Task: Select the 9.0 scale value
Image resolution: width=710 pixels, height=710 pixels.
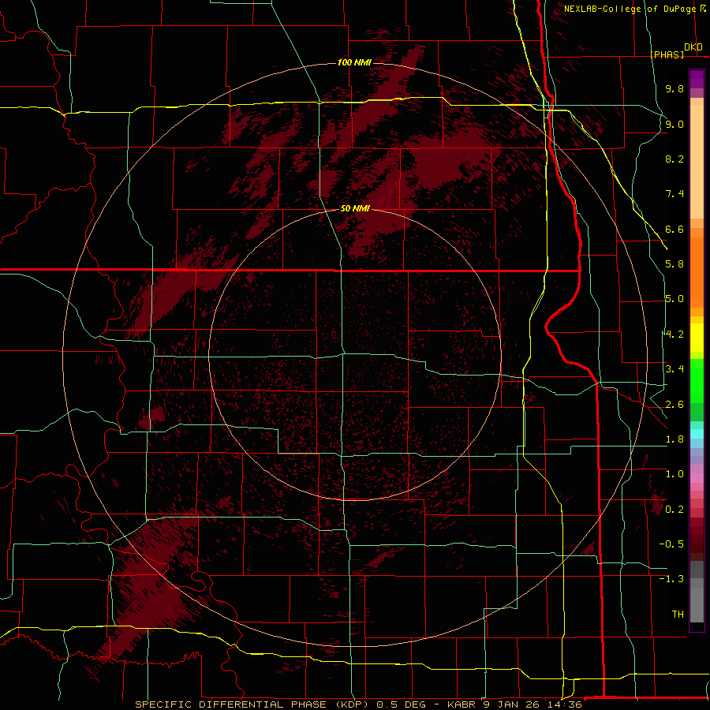Action: pyautogui.click(x=674, y=124)
